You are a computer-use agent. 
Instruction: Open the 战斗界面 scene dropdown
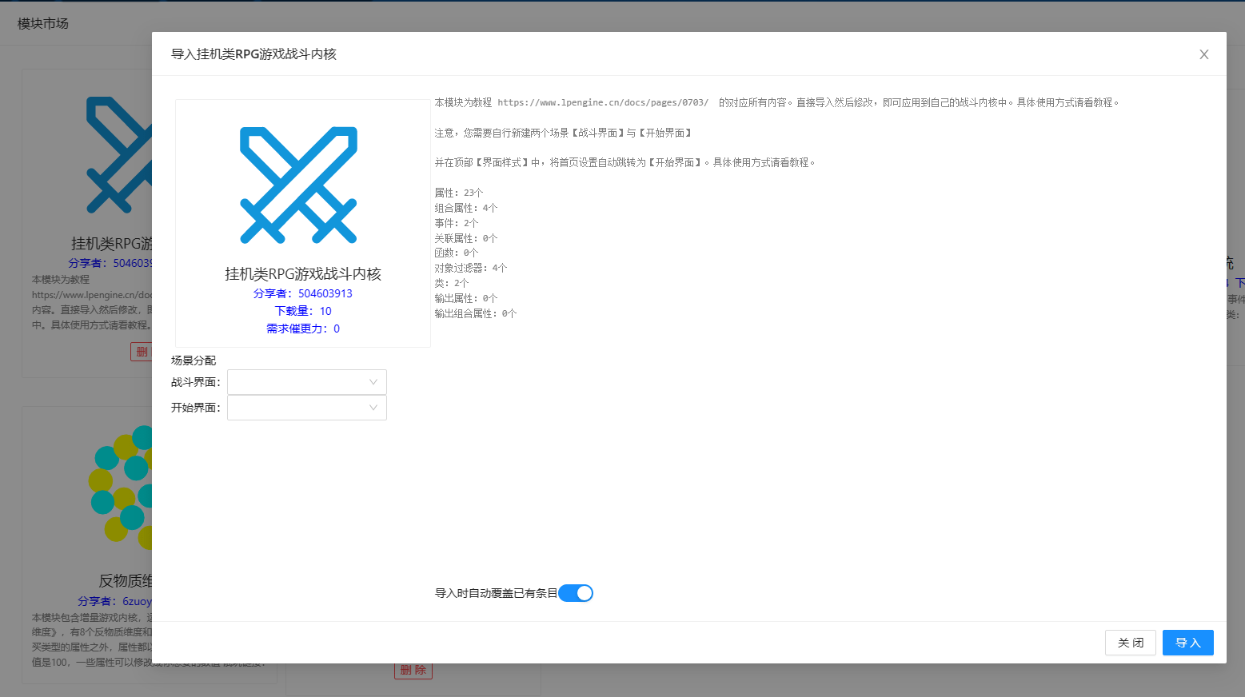pos(307,382)
